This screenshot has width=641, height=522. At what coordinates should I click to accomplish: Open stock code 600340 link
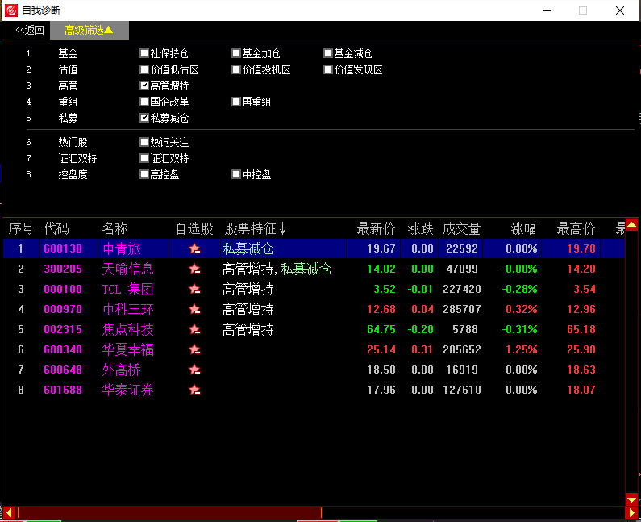pos(63,350)
